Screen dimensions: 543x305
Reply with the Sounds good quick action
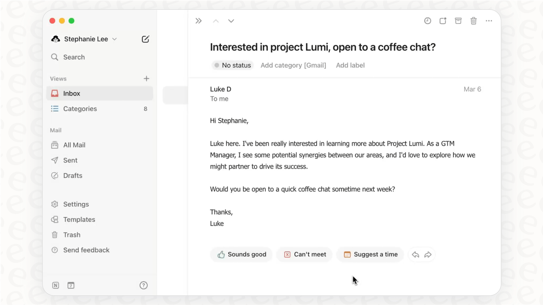241,254
